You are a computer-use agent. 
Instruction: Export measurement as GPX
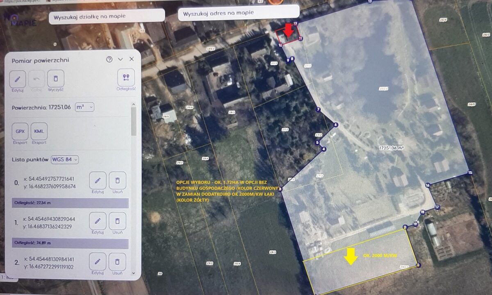click(x=20, y=131)
